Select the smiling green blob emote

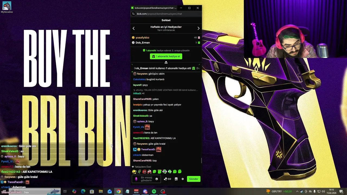175,171
